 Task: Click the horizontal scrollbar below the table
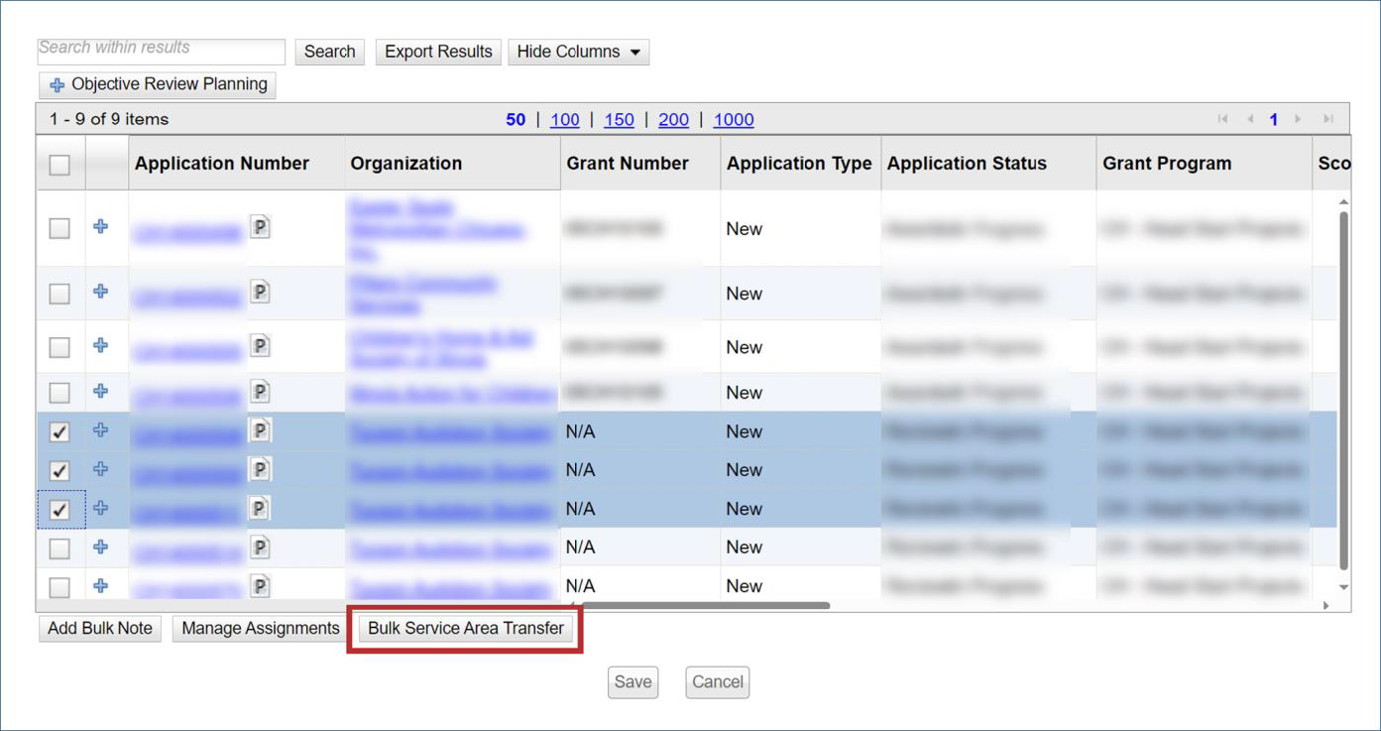pos(704,605)
